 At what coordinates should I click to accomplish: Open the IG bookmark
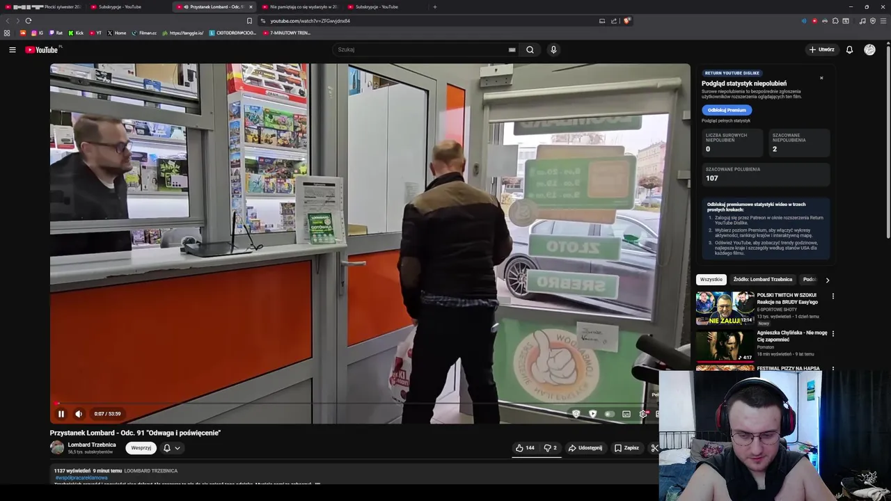coord(38,33)
